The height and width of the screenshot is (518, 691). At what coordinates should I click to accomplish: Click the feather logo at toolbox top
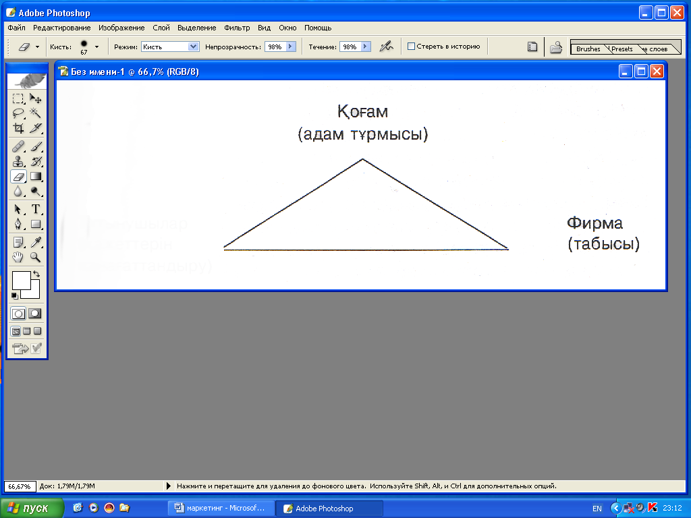coord(27,81)
